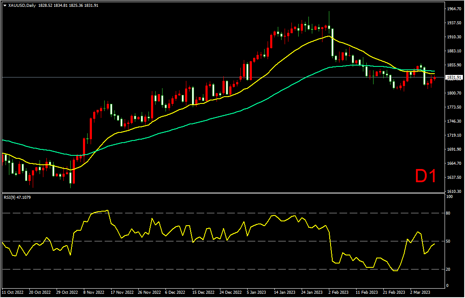The width and height of the screenshot is (465, 298).
Task: Select the 11 Oct 2022 date label
Action: coord(13,293)
